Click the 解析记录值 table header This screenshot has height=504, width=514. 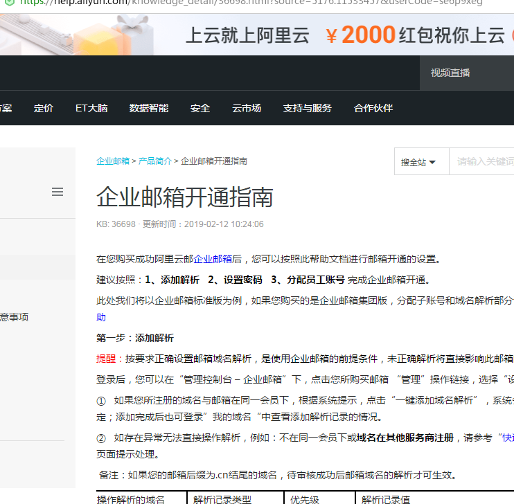[x=386, y=499]
